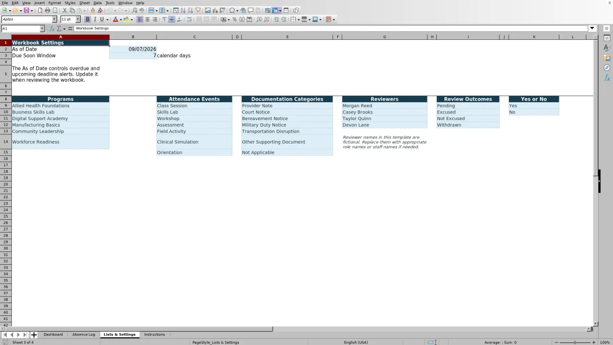The width and height of the screenshot is (613, 345).
Task: Insert an image via toolbar icon
Action: click(207, 10)
